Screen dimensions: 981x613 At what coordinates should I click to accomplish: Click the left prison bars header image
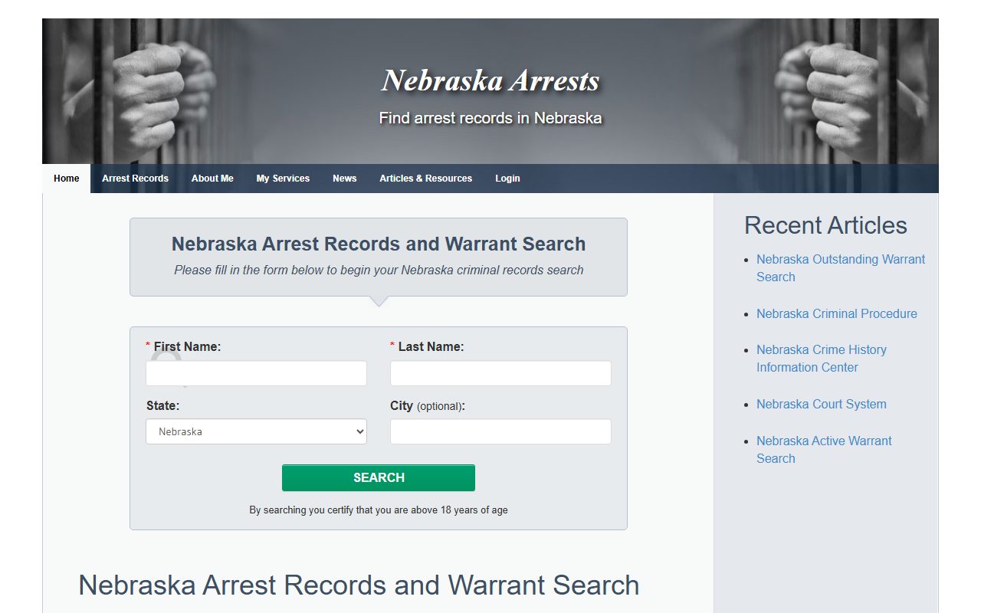(x=130, y=91)
